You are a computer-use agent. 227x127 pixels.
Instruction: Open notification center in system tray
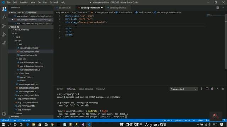point(222,125)
